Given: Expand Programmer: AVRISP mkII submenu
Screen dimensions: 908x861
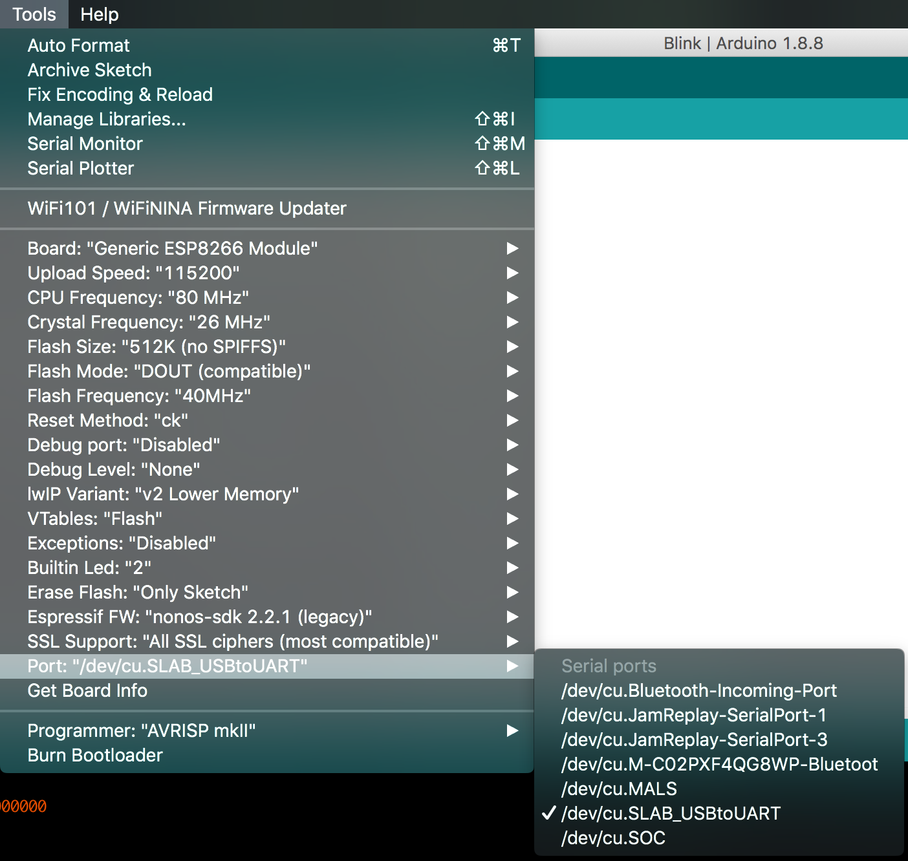Looking at the screenshot, I should pyautogui.click(x=267, y=730).
